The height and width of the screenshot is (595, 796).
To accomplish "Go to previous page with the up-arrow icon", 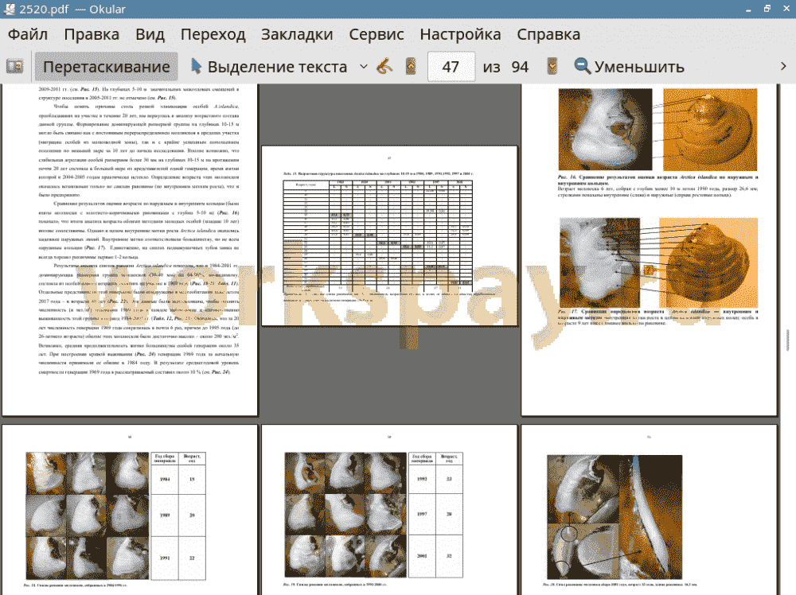I will point(411,67).
